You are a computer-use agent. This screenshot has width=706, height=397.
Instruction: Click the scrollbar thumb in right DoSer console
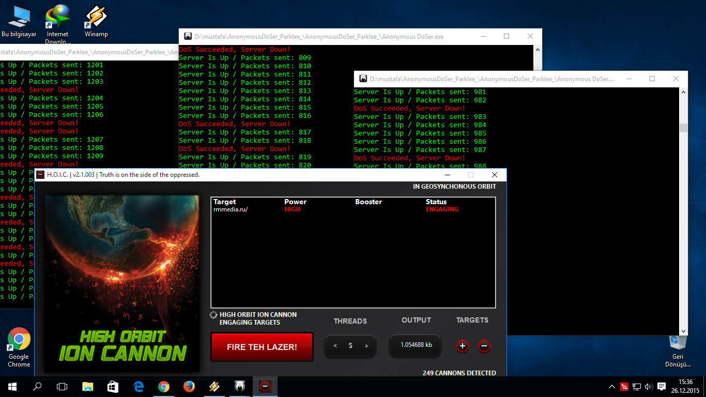click(x=683, y=128)
